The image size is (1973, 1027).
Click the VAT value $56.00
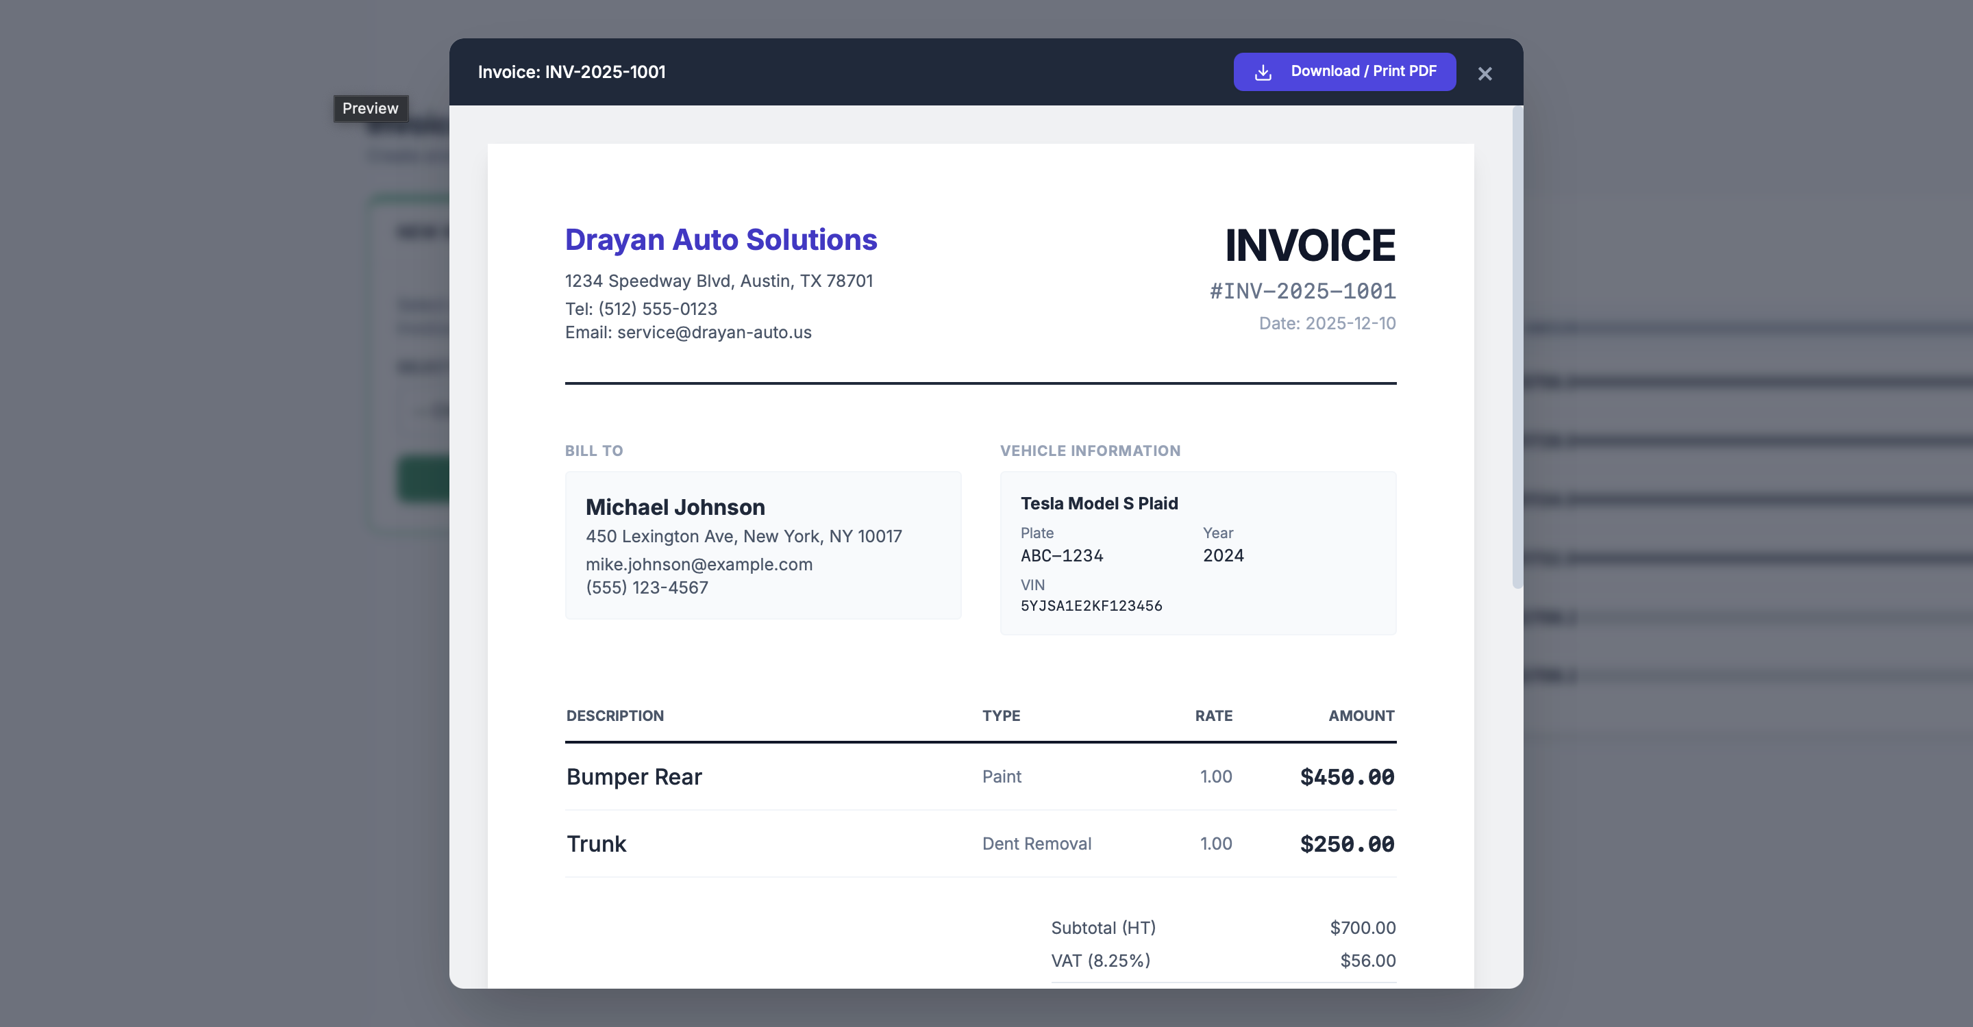pos(1368,961)
